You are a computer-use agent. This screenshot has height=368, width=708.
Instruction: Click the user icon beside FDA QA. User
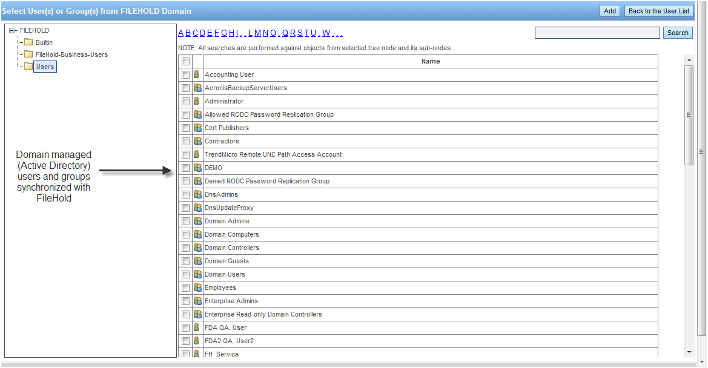[x=197, y=327]
